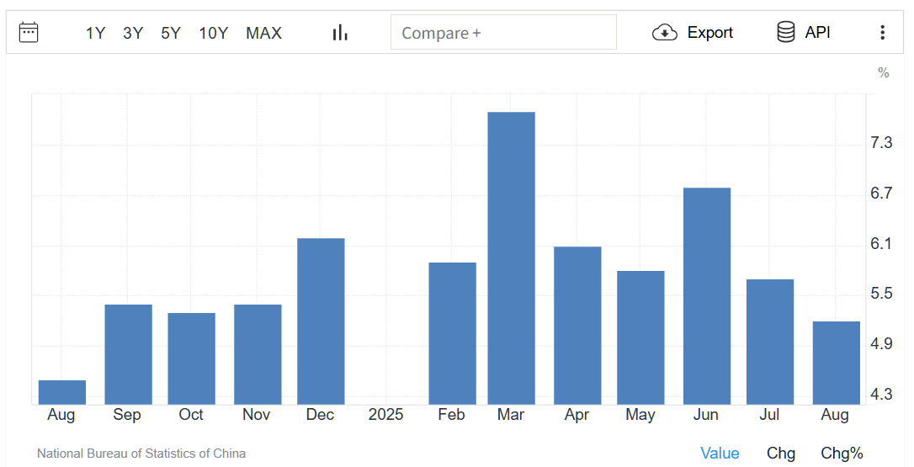Select the 3Y time range
The height and width of the screenshot is (467, 914).
pyautogui.click(x=133, y=33)
